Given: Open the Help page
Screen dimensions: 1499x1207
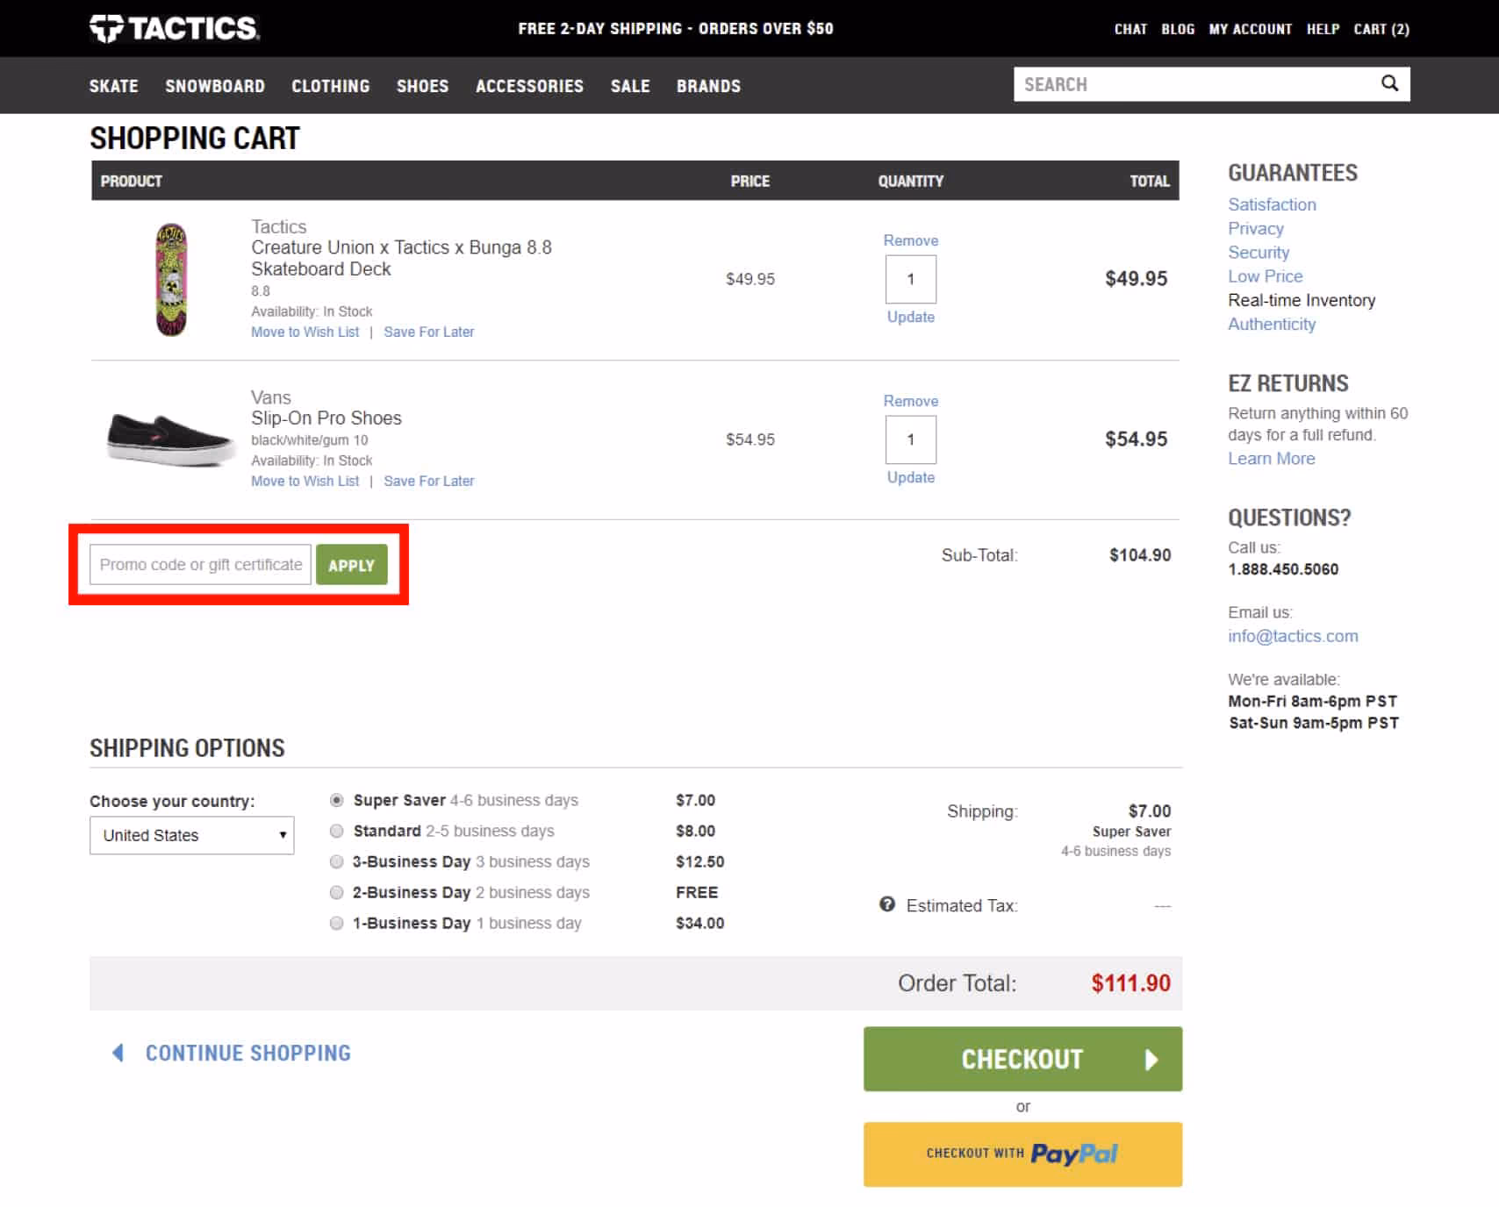Looking at the screenshot, I should click(1323, 29).
